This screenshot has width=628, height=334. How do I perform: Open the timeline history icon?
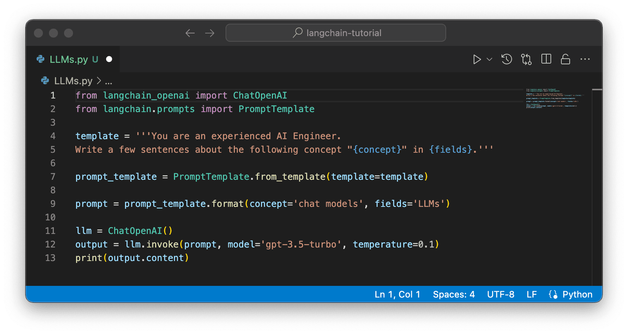pyautogui.click(x=507, y=59)
